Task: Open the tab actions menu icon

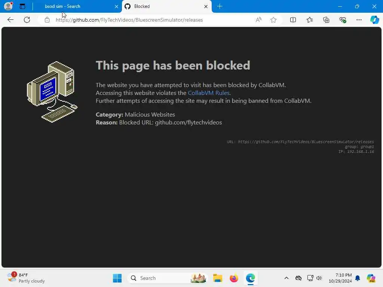Action: pyautogui.click(x=22, y=6)
